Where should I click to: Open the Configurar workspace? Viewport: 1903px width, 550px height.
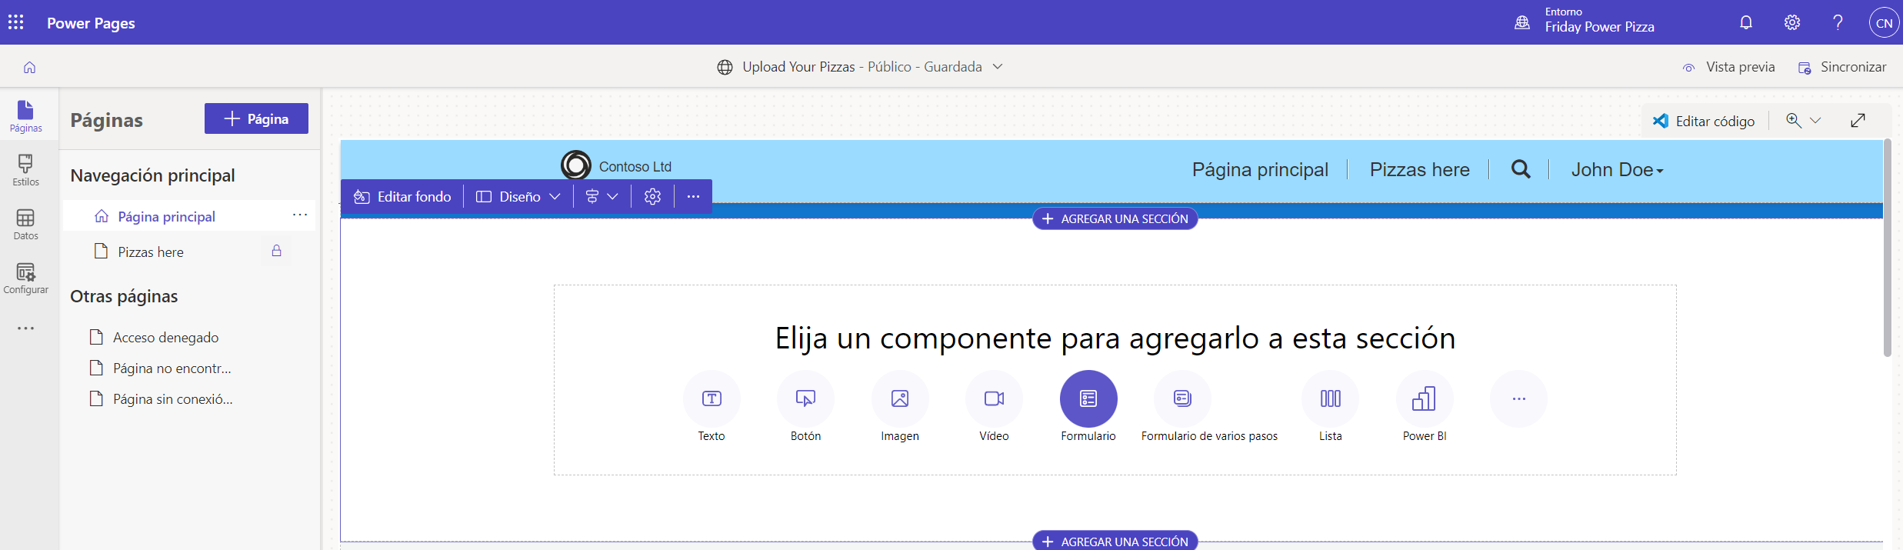25,278
